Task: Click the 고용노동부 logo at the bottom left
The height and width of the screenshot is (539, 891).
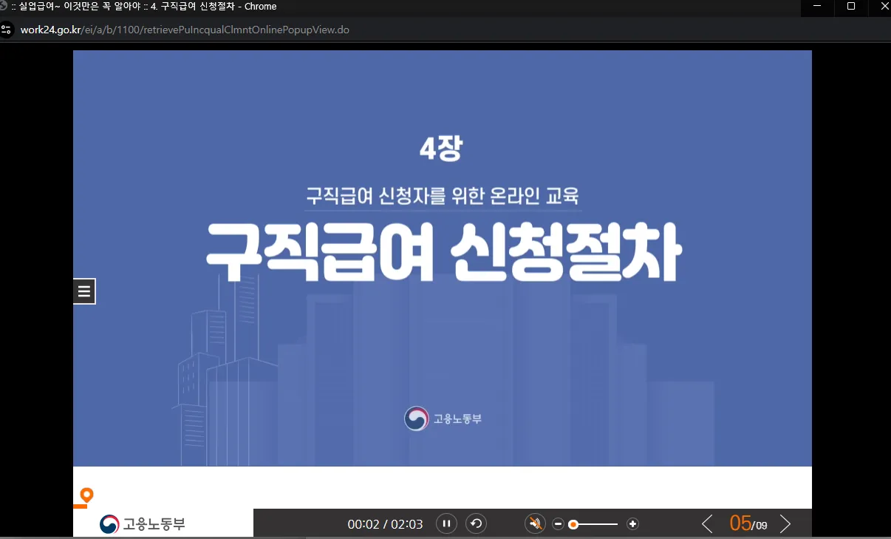Action: point(143,524)
